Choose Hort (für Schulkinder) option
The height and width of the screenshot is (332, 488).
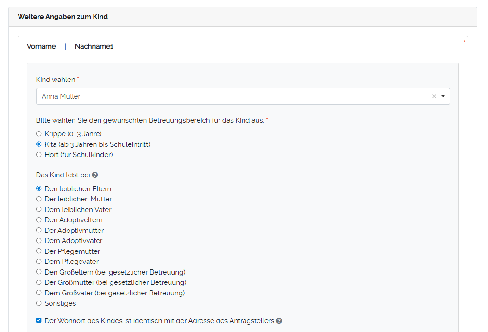coord(39,155)
